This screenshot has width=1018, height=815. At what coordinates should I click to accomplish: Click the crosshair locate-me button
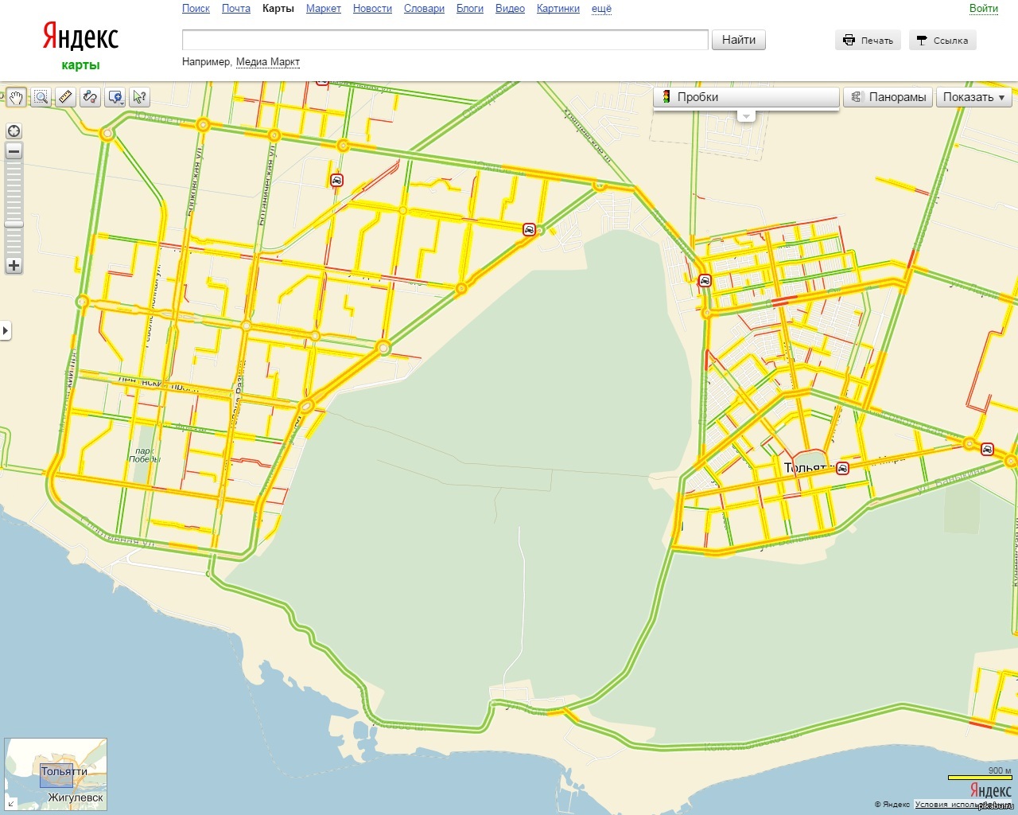click(14, 131)
